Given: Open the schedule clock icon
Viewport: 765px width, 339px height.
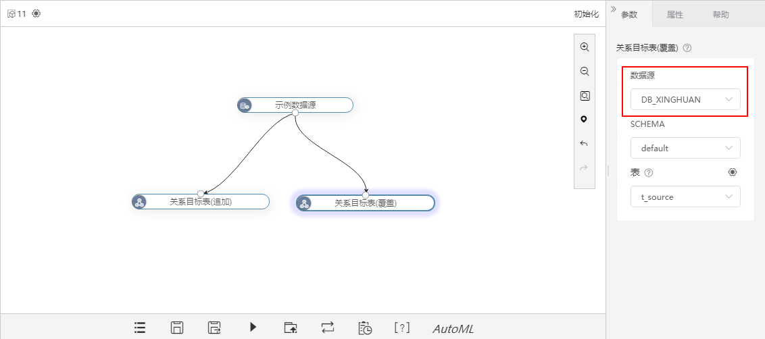Looking at the screenshot, I should coord(365,328).
